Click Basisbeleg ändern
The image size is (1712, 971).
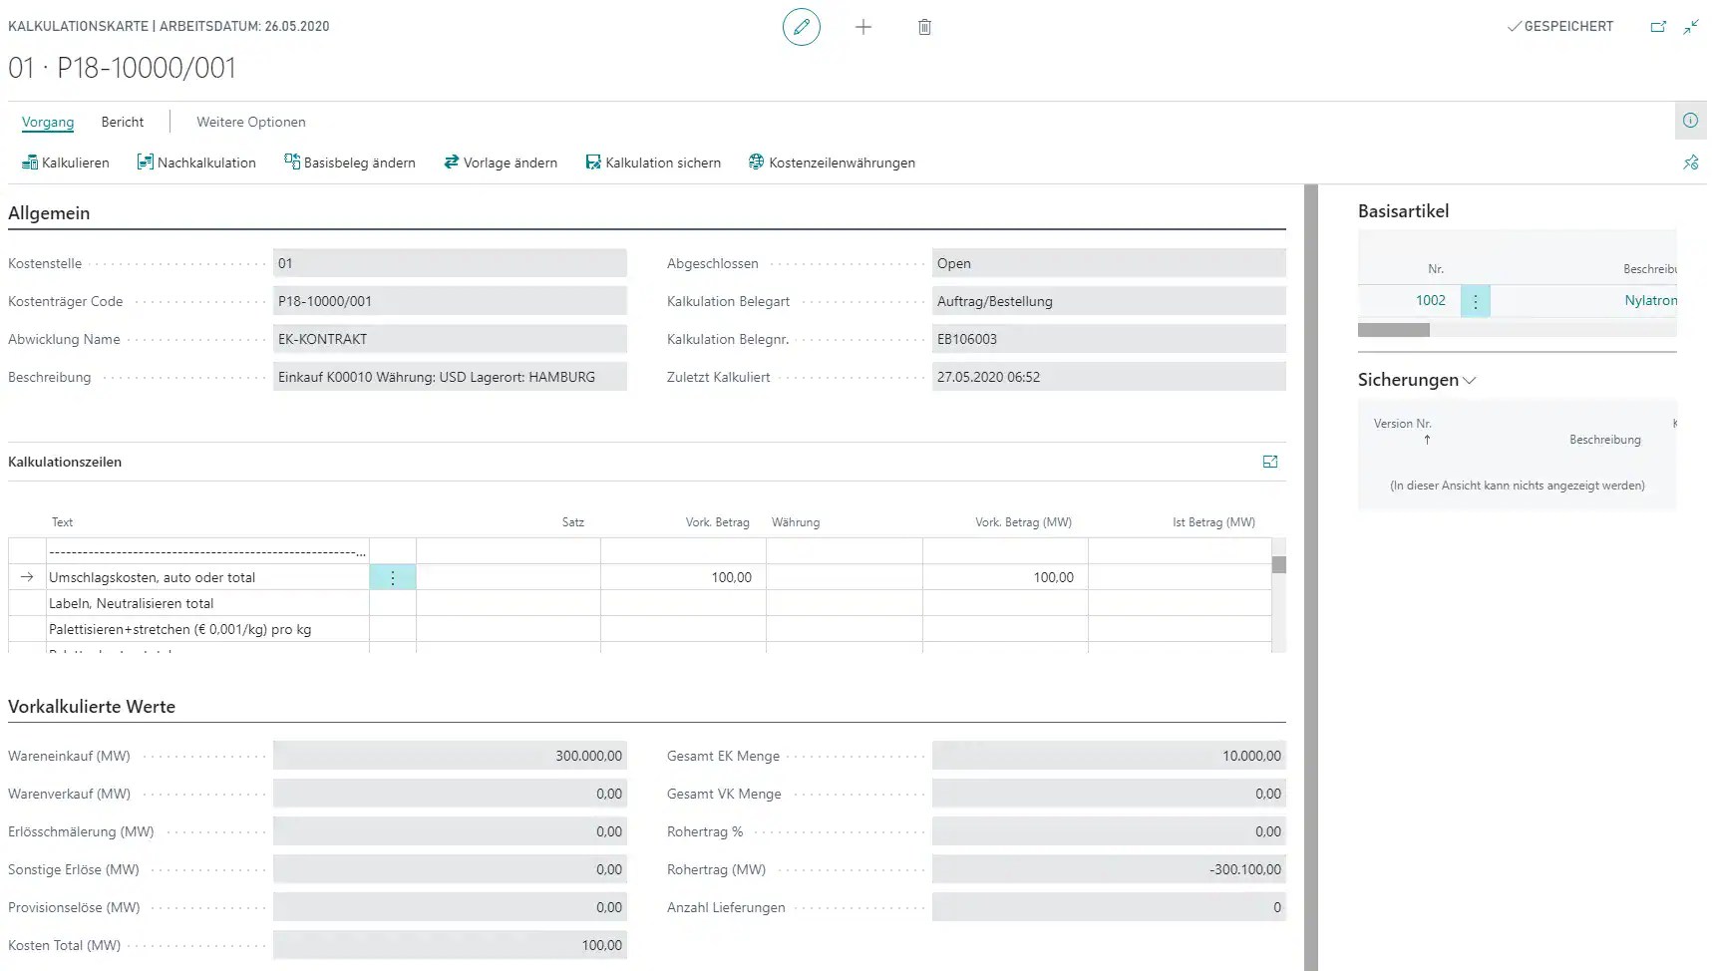349,162
